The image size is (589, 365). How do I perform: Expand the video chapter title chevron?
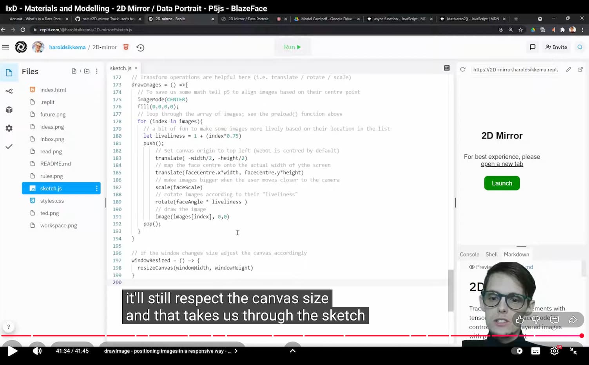tap(236, 351)
